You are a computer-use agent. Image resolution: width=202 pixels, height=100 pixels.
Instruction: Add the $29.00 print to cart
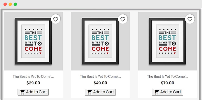tap(33, 92)
